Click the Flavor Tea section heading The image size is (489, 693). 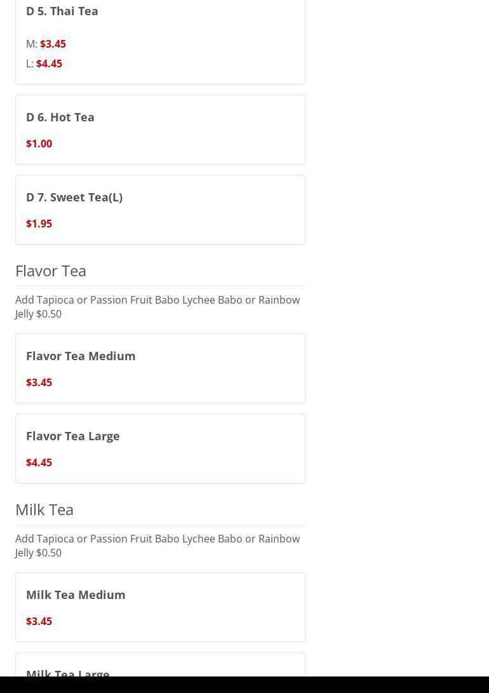[x=51, y=271]
